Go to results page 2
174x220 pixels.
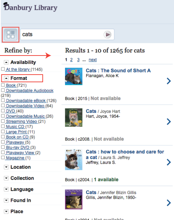point(71,60)
